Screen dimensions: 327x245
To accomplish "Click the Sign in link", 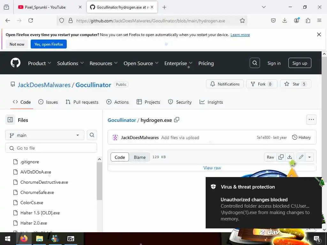I will [x=274, y=63].
